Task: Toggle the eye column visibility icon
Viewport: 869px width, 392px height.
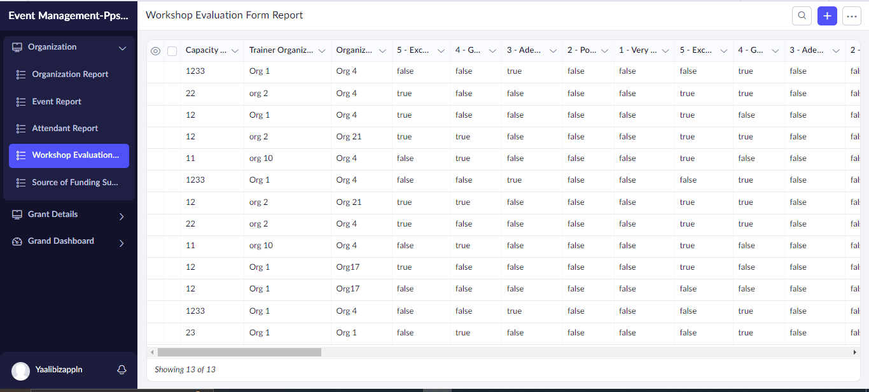Action: click(x=155, y=51)
